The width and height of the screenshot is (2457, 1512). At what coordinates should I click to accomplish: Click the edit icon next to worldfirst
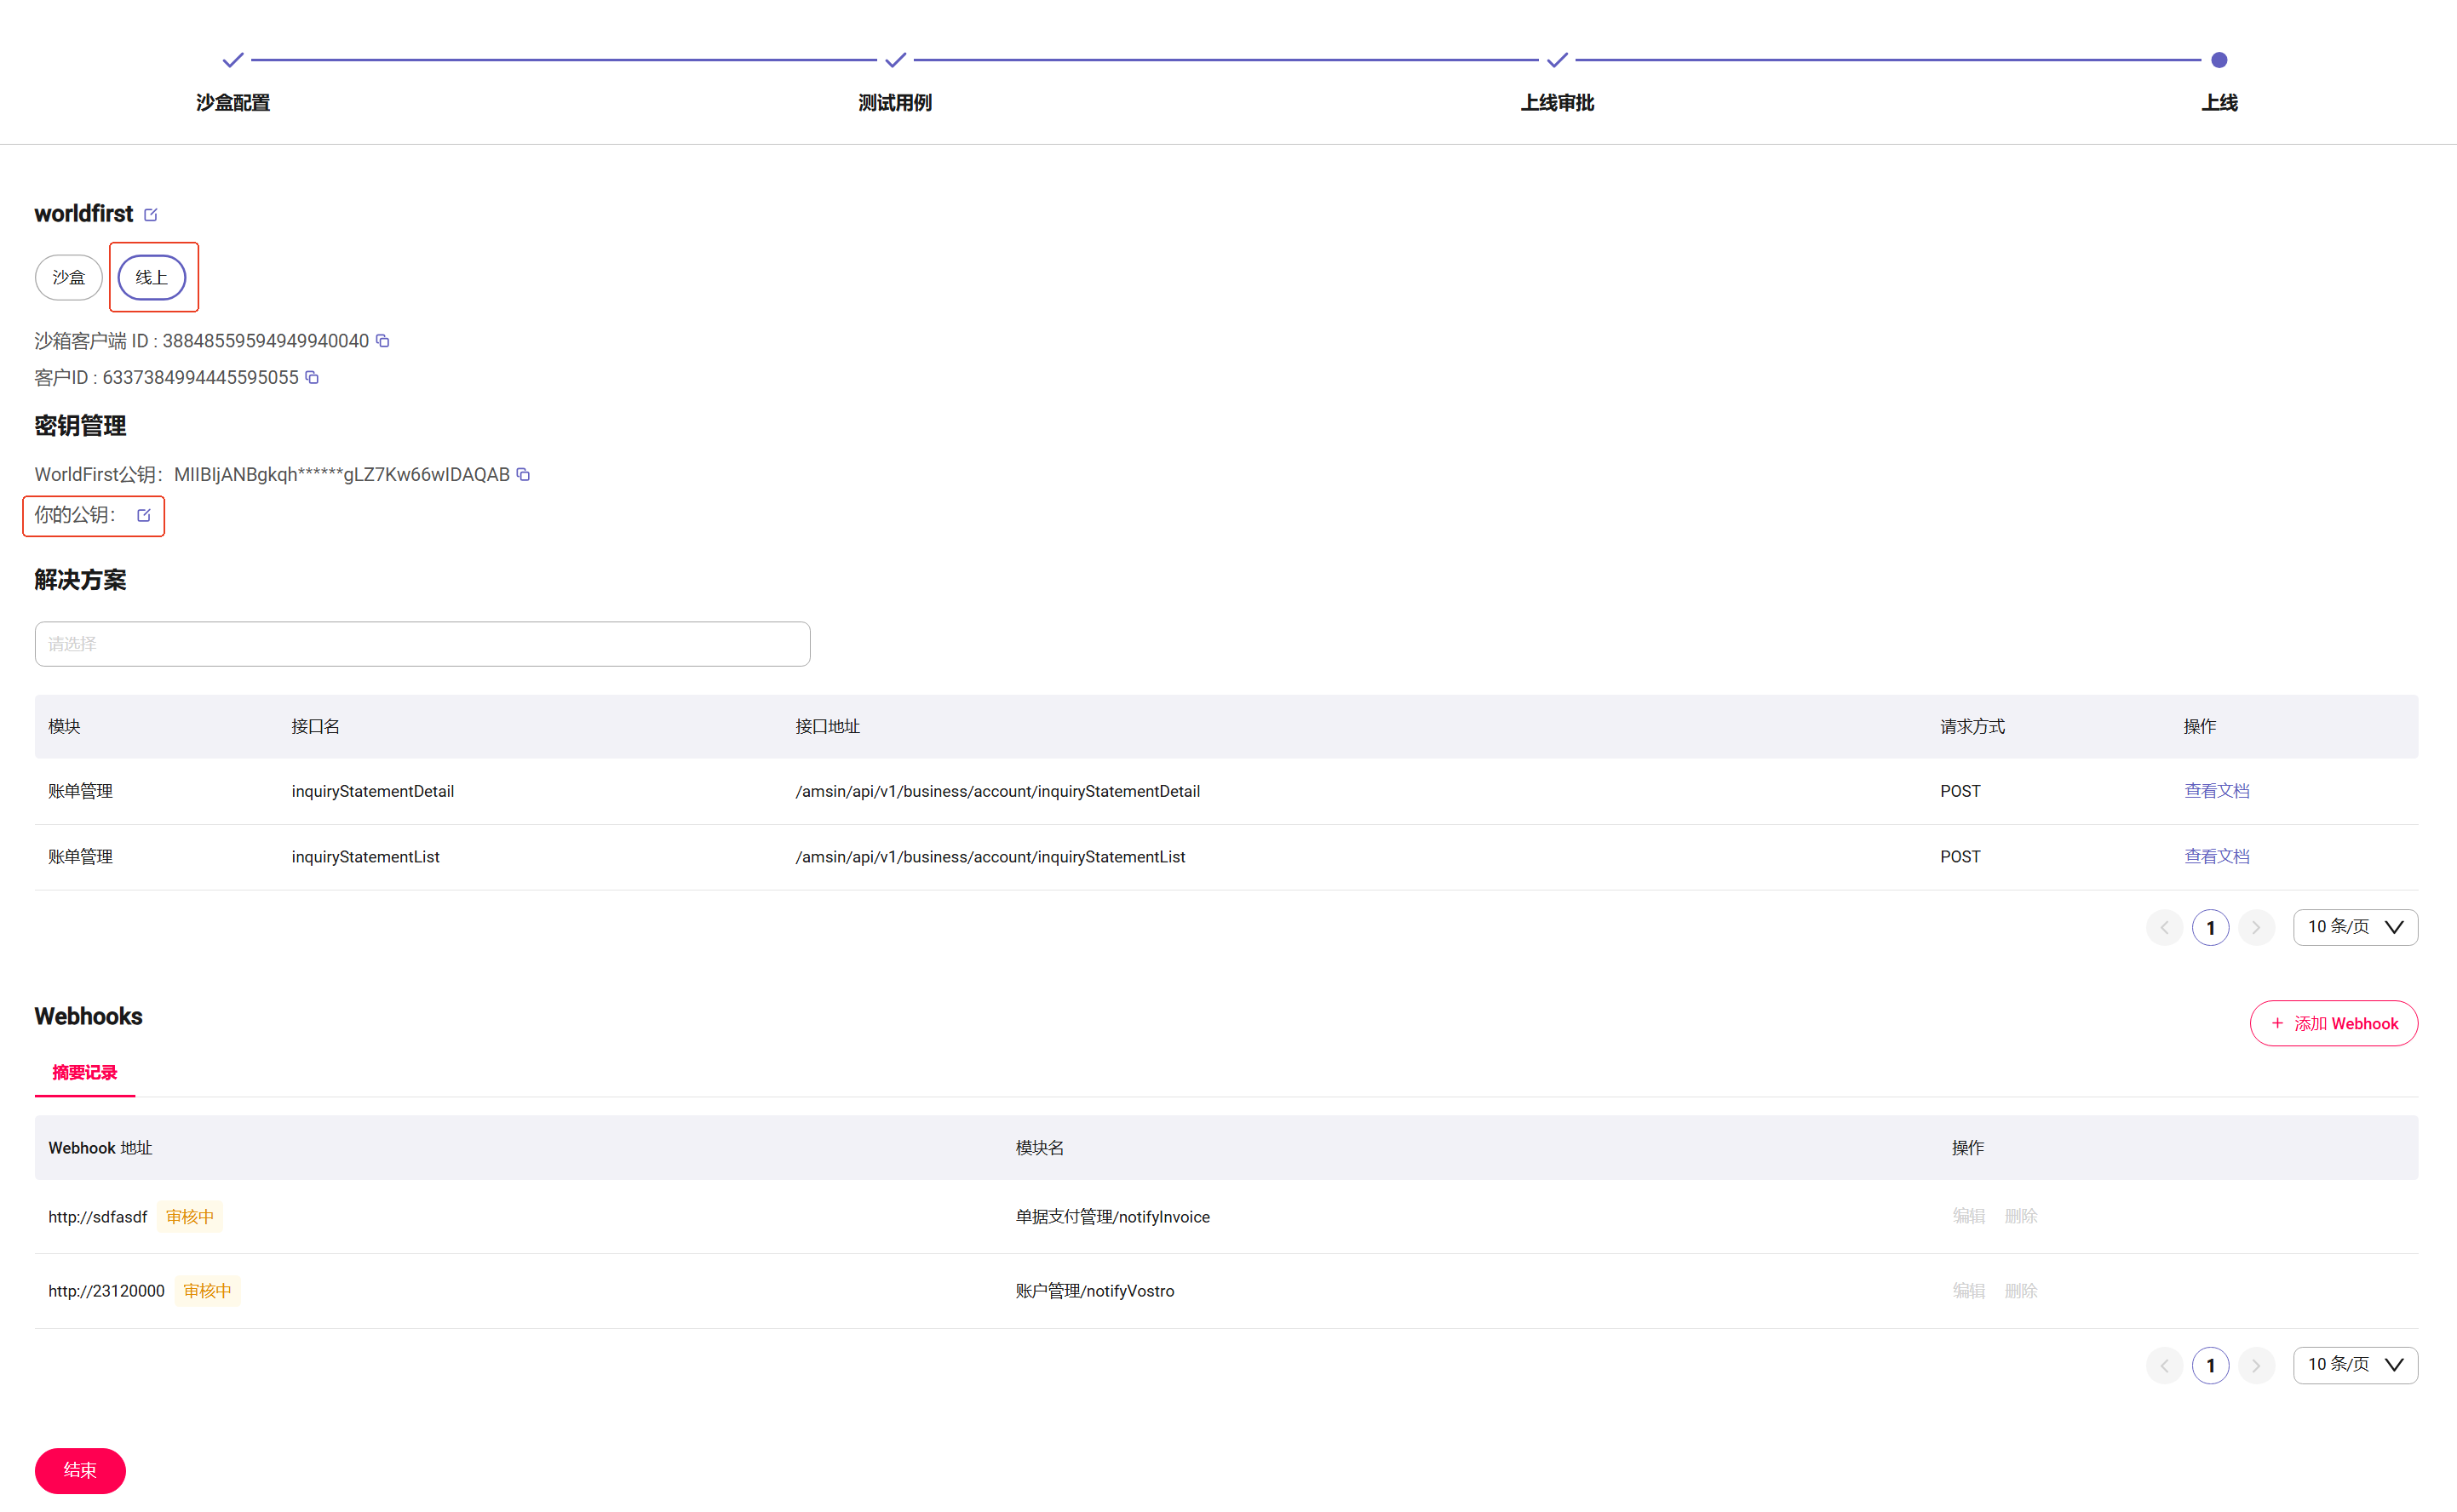[151, 215]
